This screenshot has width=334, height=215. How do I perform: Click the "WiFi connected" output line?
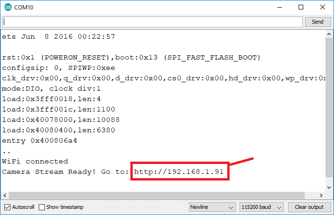(x=35, y=161)
